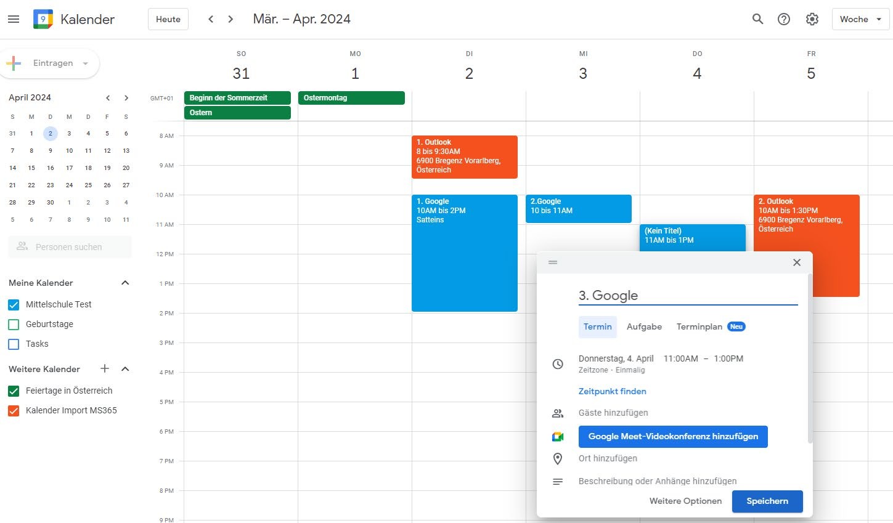Go to next week with the header arrow
This screenshot has width=893, height=523.
point(230,19)
